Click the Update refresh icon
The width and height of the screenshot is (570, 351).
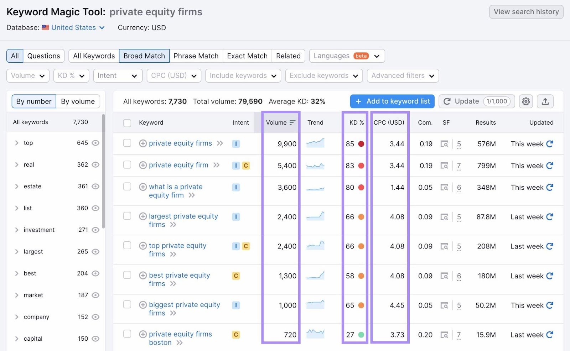[447, 101]
